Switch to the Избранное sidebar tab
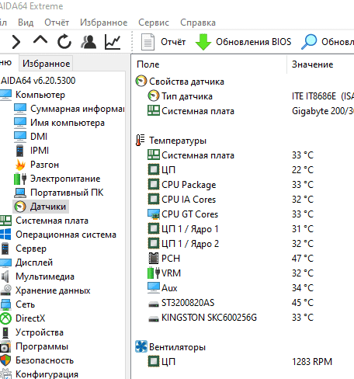The image size is (354, 379). point(46,64)
